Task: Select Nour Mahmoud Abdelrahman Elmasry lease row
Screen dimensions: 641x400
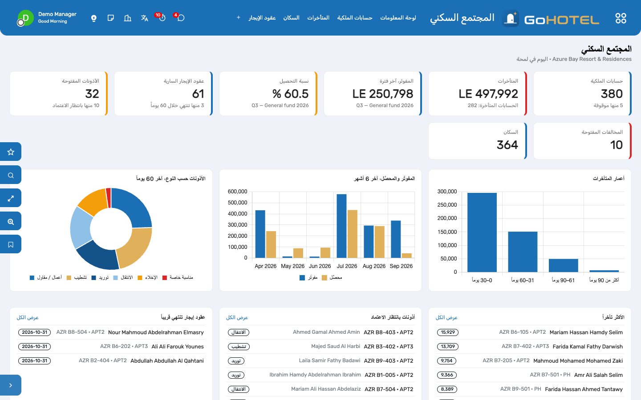Action: click(x=111, y=332)
